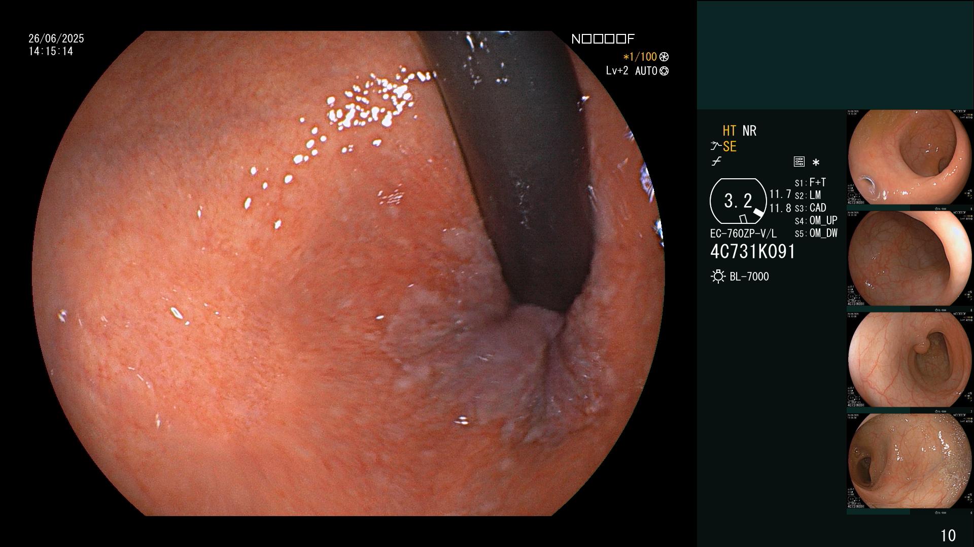Click the main live endoscopic image
The image size is (974, 547).
349,273
